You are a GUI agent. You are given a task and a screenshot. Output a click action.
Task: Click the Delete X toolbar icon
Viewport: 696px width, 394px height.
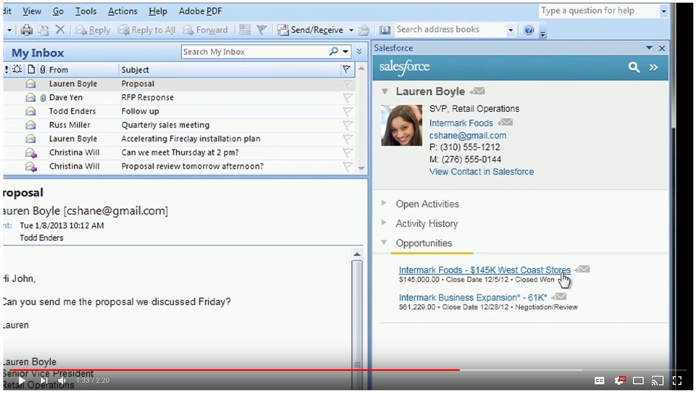[60, 30]
